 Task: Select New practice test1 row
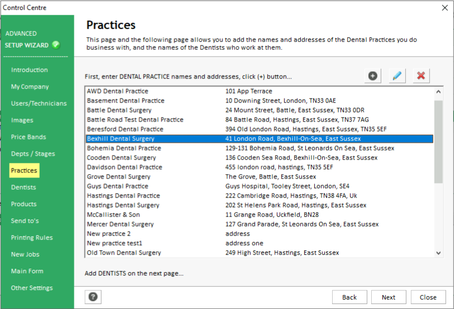(x=260, y=243)
